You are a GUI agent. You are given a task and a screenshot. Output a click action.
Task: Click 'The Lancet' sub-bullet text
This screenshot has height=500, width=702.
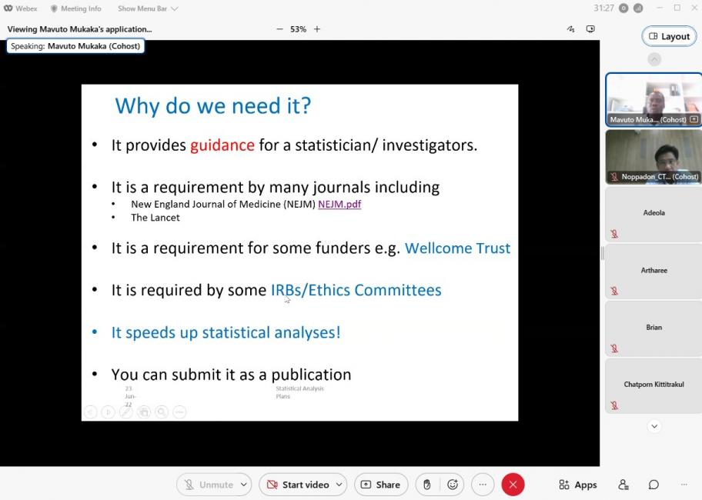coord(155,218)
